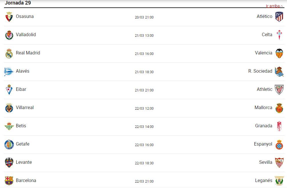Click the Valencia bat crest
The height and width of the screenshot is (188, 287).
[x=279, y=53]
